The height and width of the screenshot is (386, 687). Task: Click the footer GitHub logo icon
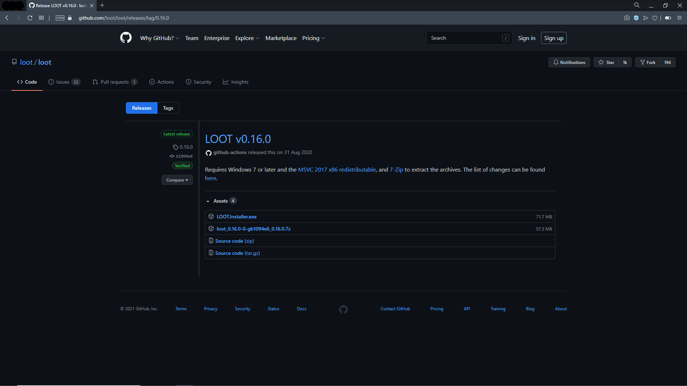pos(343,309)
